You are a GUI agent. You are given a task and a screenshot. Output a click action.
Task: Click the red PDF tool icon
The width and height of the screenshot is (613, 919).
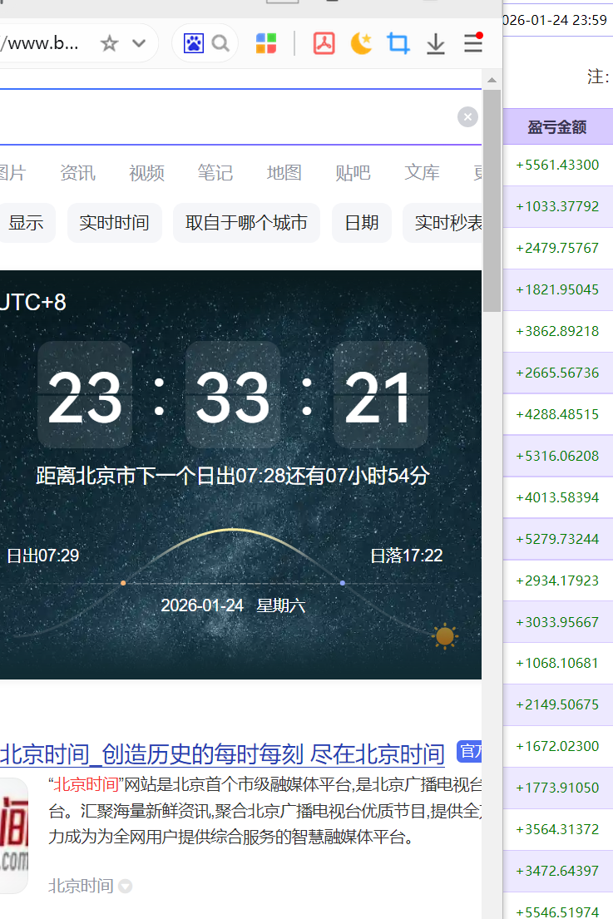coord(324,44)
